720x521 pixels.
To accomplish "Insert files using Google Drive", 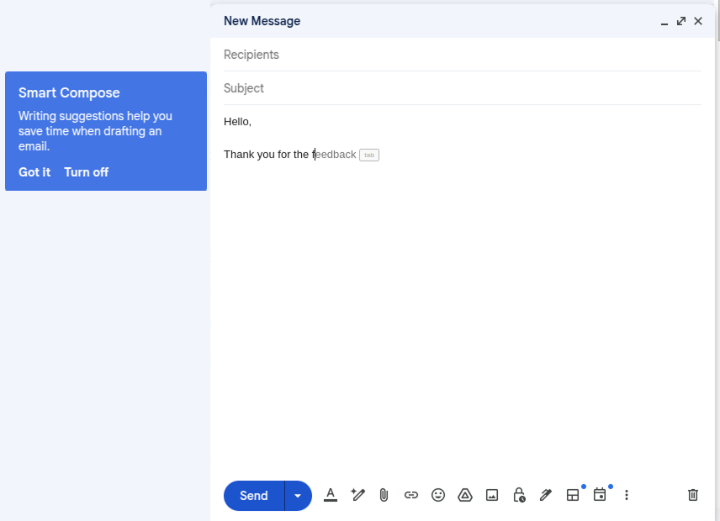I will coord(465,495).
